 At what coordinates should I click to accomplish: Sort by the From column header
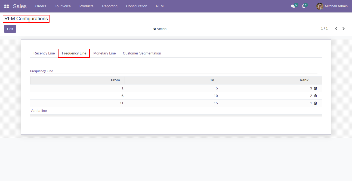click(77, 80)
